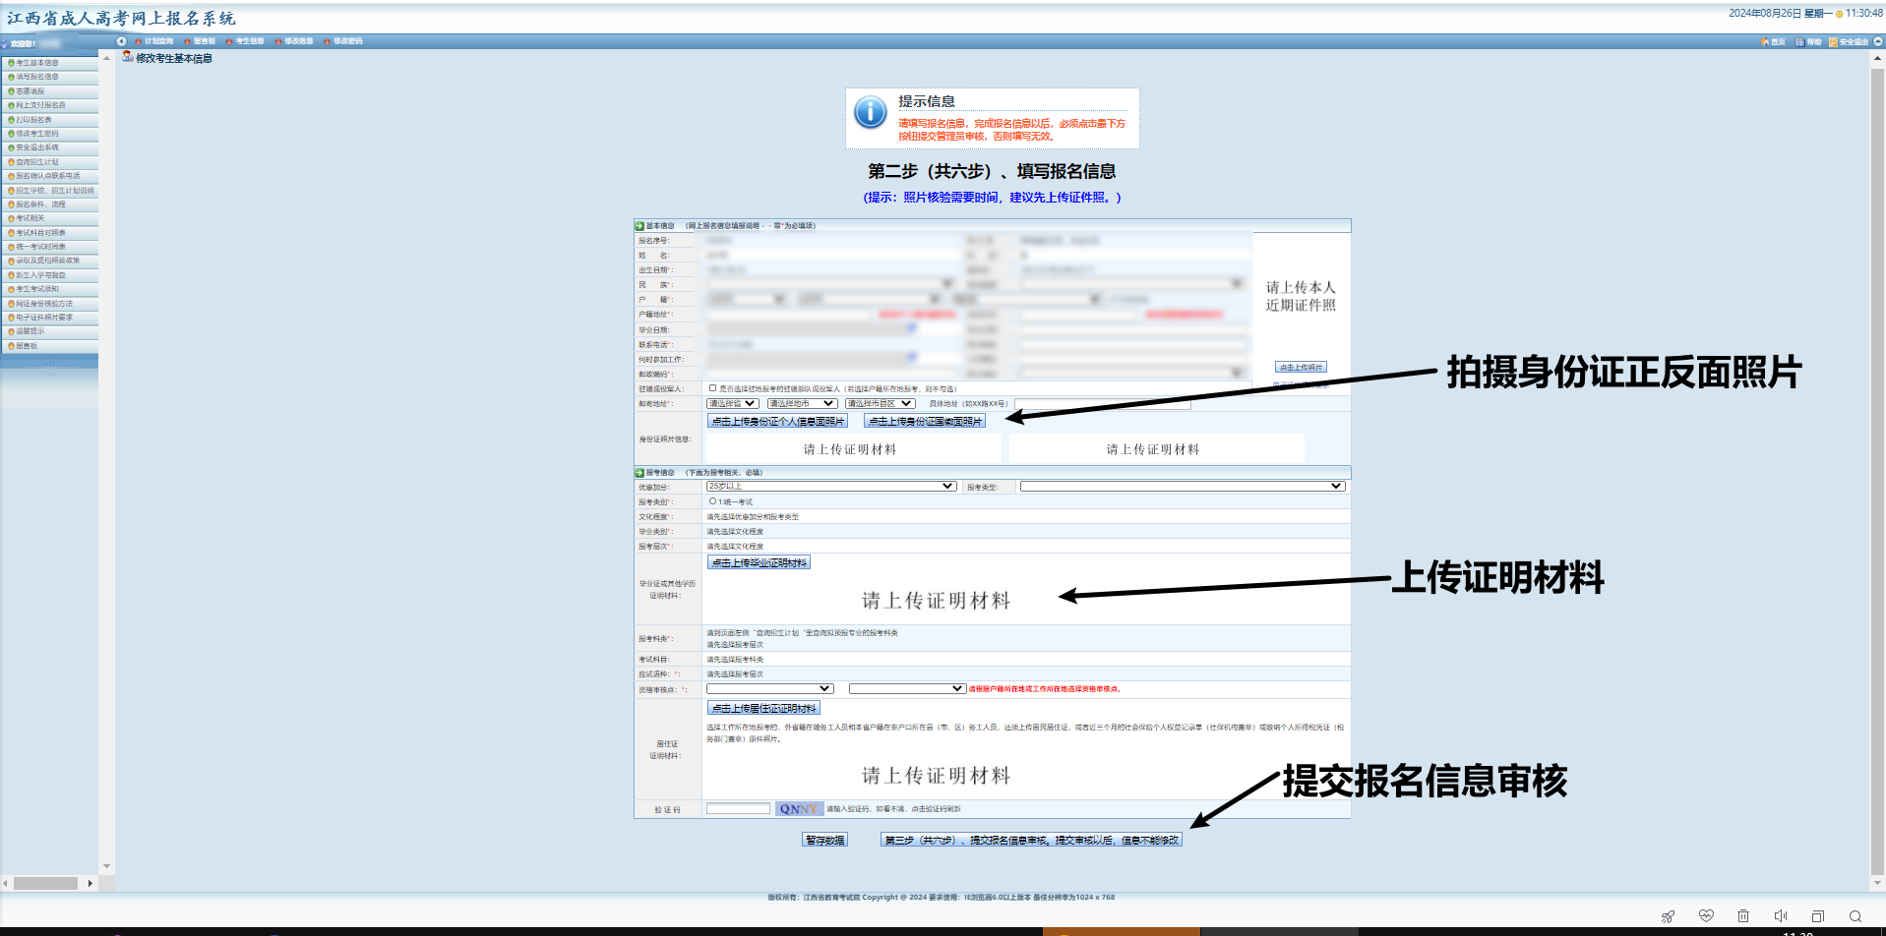Go to 首页 home icon in top bar
This screenshot has width=1886, height=936.
(1773, 42)
